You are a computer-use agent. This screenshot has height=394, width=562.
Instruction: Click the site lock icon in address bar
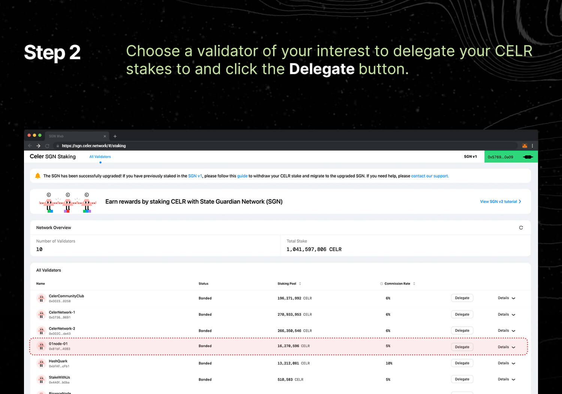pos(58,146)
